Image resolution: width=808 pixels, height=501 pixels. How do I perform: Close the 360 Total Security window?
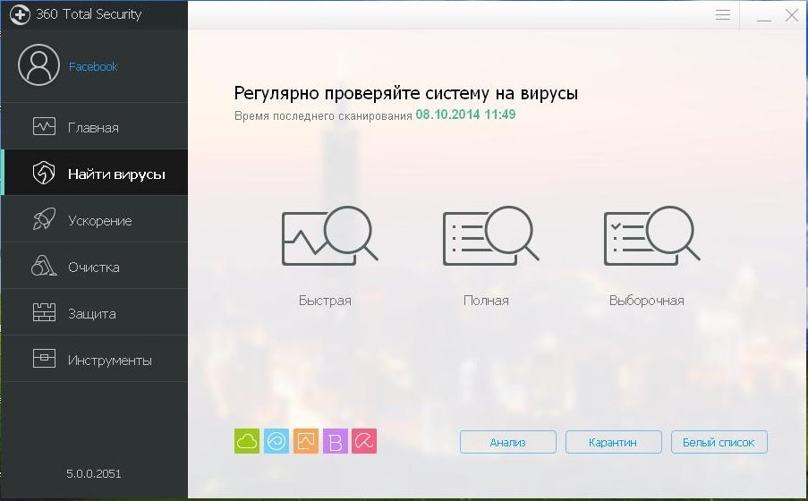(x=792, y=15)
